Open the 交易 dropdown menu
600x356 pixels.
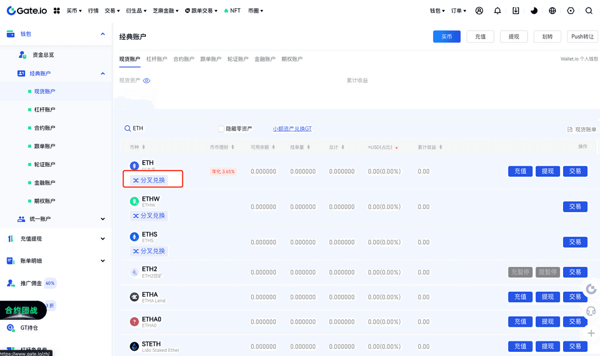point(112,11)
